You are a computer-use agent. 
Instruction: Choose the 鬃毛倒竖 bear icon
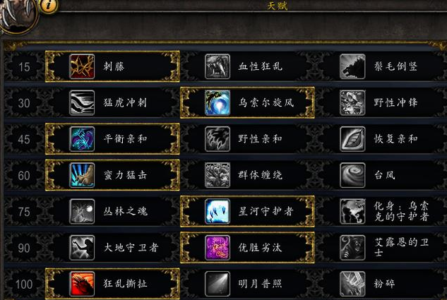click(x=352, y=66)
